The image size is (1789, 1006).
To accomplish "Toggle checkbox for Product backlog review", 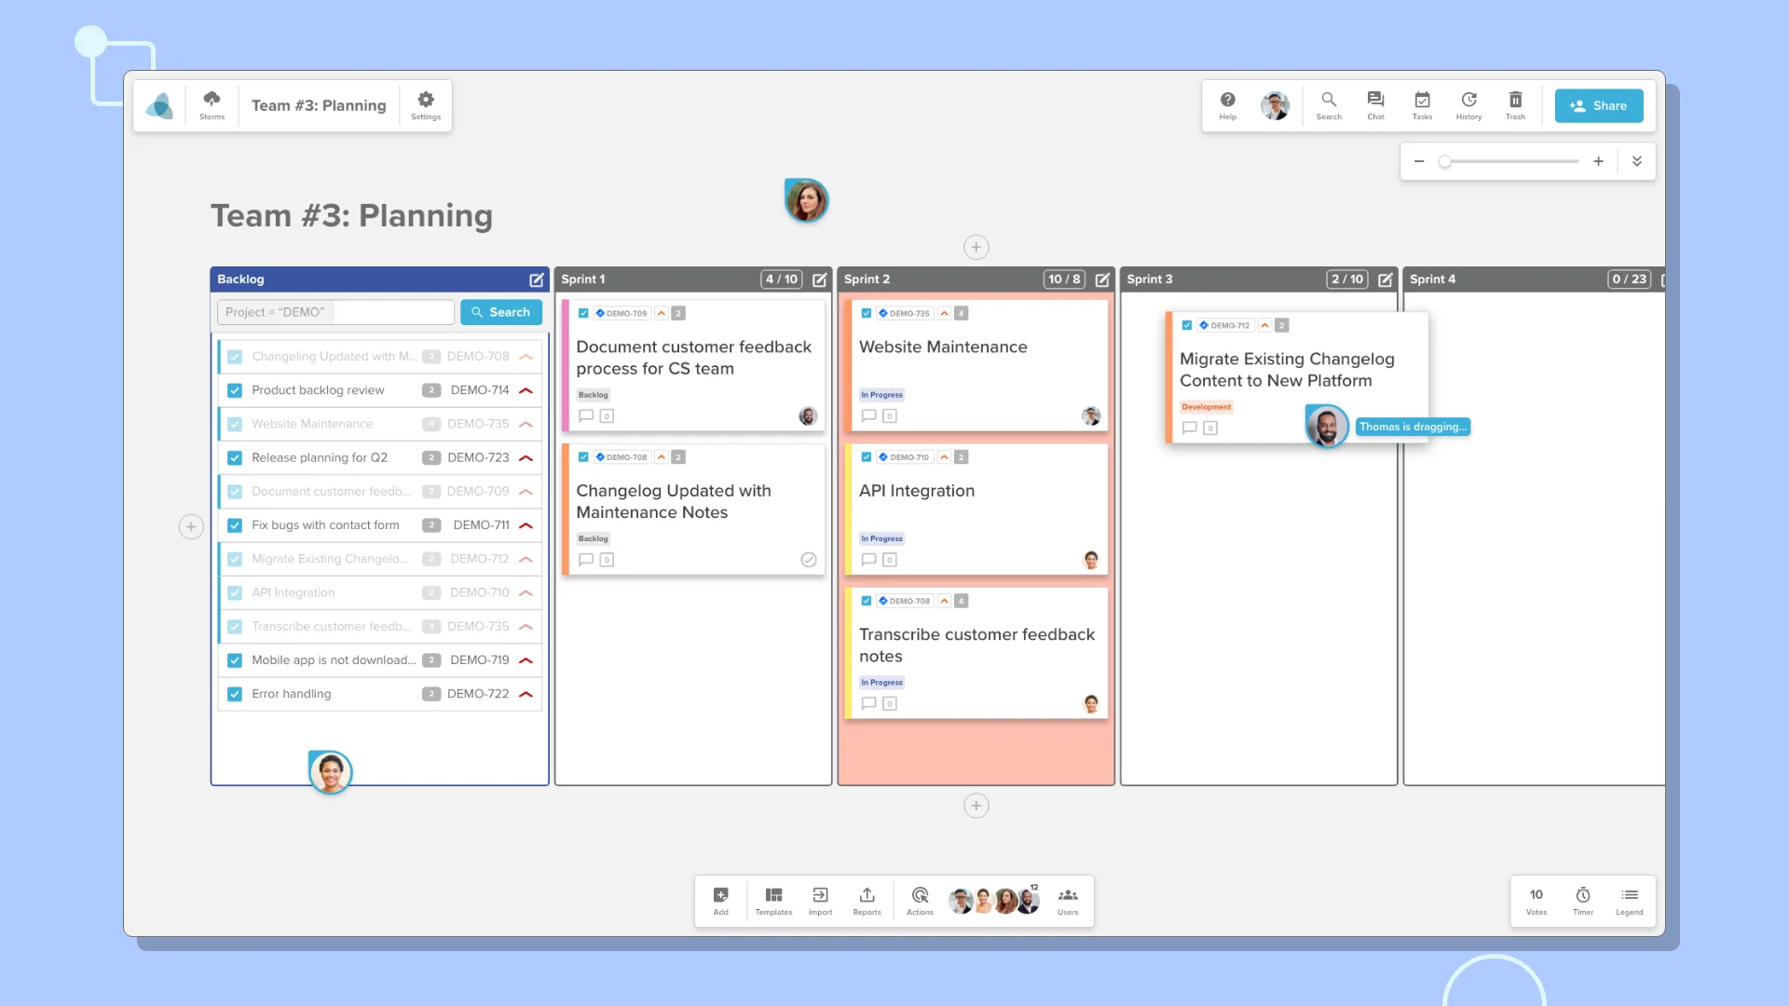I will tap(235, 390).
